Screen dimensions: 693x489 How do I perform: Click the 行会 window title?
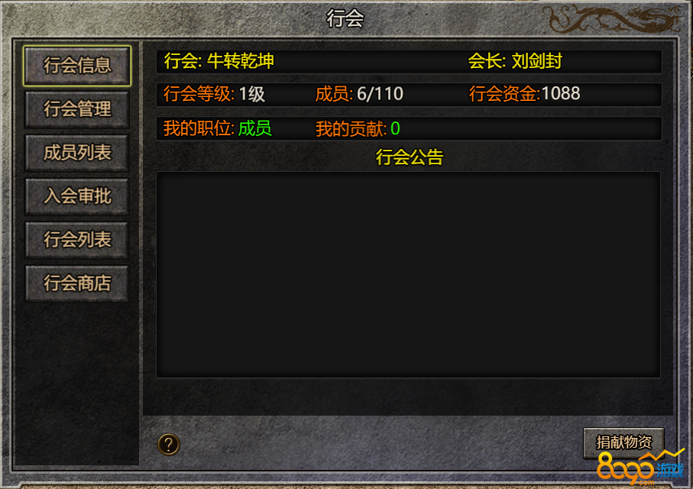click(345, 18)
